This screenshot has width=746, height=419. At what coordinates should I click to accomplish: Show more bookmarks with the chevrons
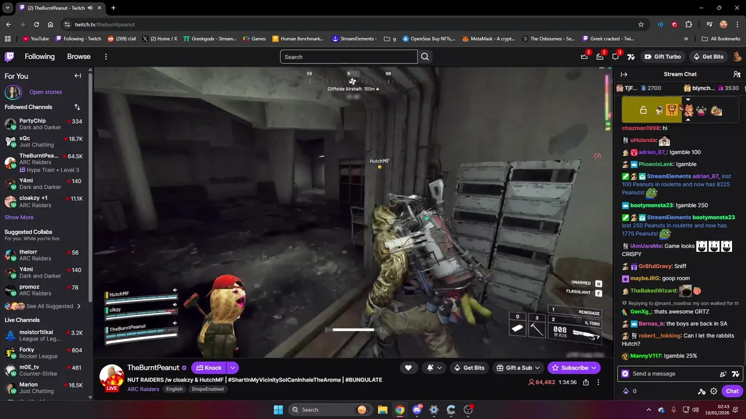pos(686,39)
